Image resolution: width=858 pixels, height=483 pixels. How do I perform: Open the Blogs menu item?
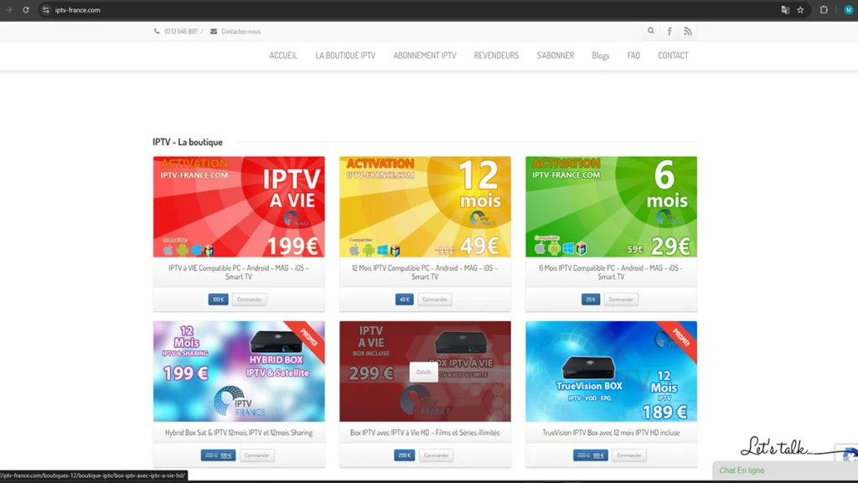600,55
